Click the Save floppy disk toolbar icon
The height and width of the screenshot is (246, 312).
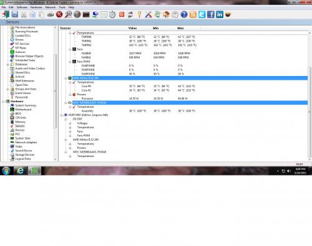[15, 14]
